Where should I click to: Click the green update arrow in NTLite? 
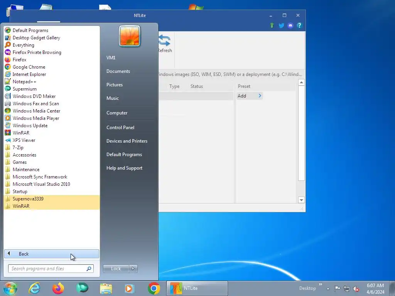pos(272,25)
